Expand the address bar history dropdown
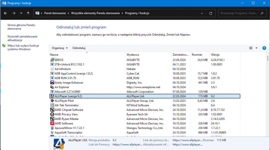 tap(202, 13)
